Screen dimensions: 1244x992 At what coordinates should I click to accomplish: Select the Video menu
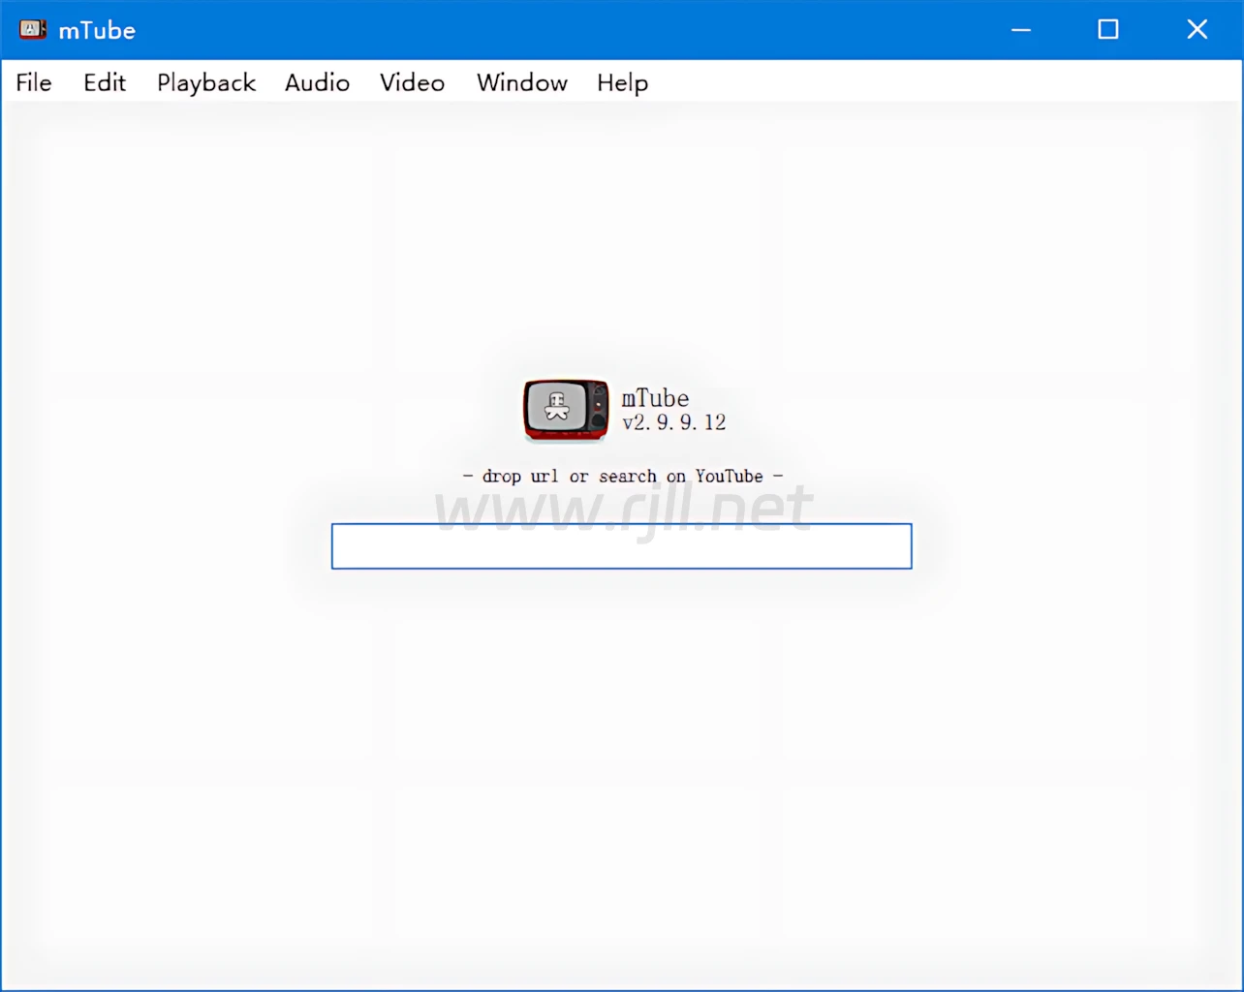tap(412, 83)
